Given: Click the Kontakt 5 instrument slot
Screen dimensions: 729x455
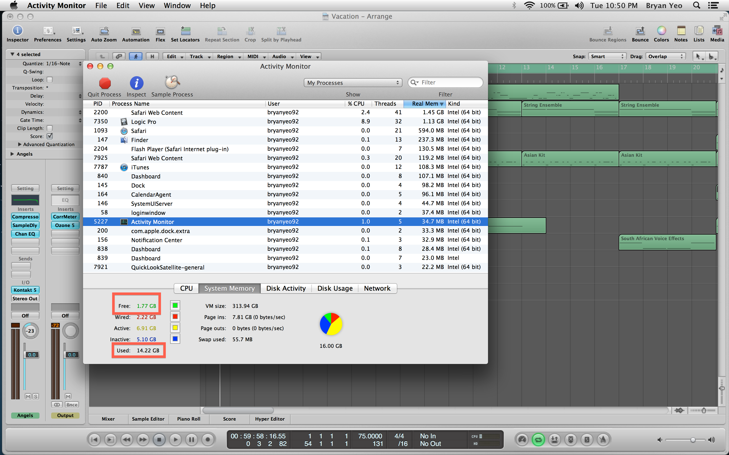Looking at the screenshot, I should click(x=25, y=290).
